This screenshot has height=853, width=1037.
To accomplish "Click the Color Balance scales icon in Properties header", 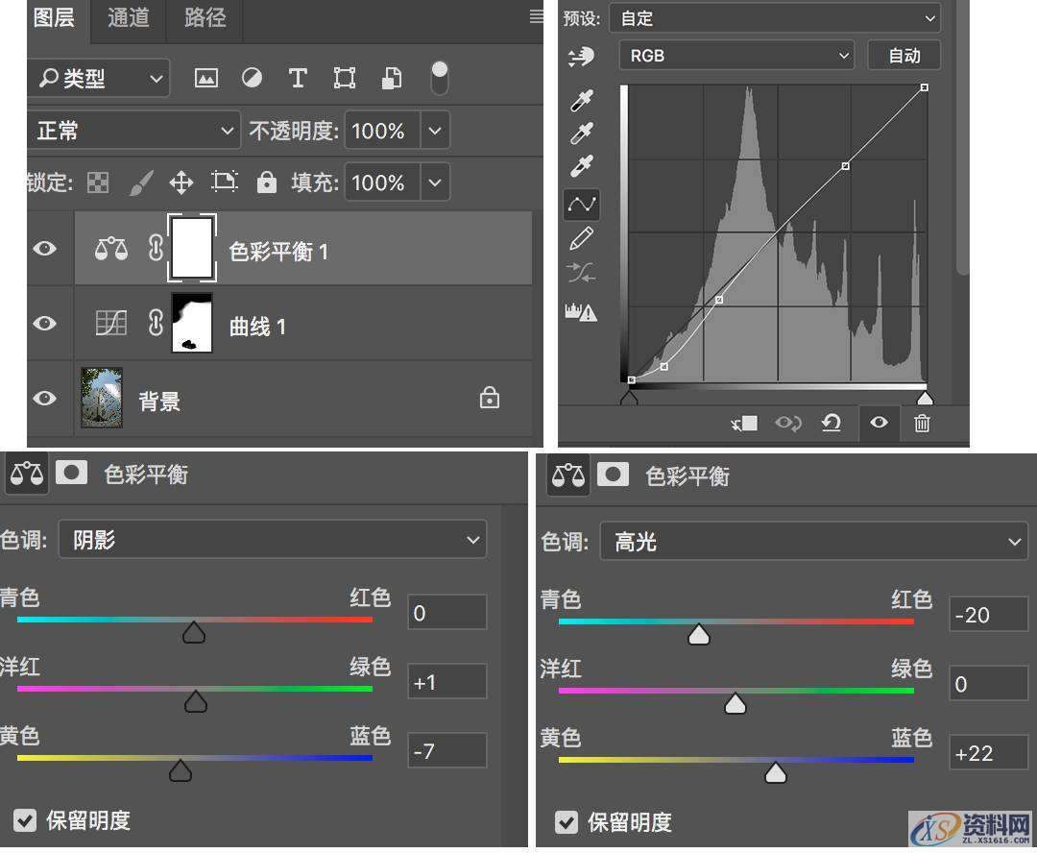I will [x=26, y=475].
